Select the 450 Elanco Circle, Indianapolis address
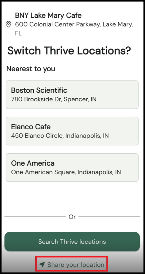 pyautogui.click(x=60, y=136)
